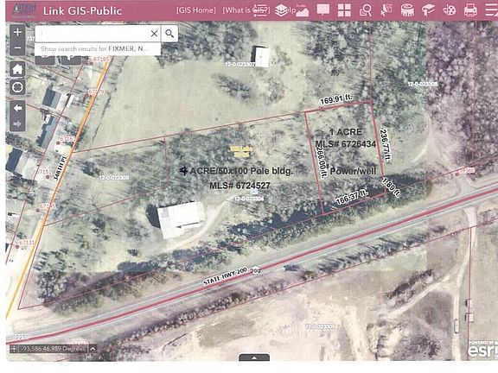Open the measurement tool
This screenshot has width=498, height=373.
[x=407, y=10]
